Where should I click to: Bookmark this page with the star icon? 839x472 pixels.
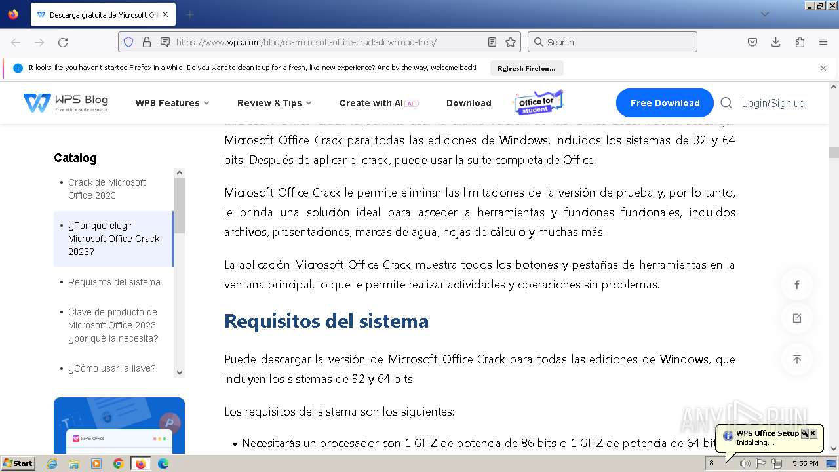[x=511, y=42]
